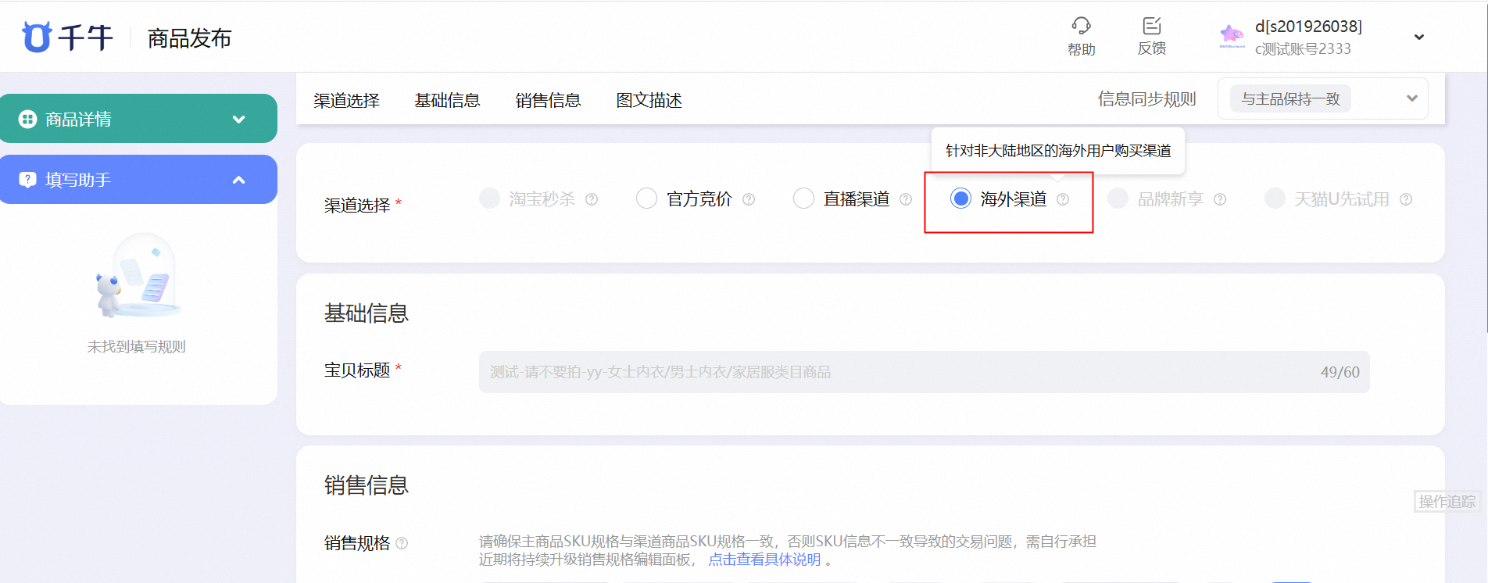Click the 宝贝标题 input field
This screenshot has width=1488, height=583.
point(899,372)
